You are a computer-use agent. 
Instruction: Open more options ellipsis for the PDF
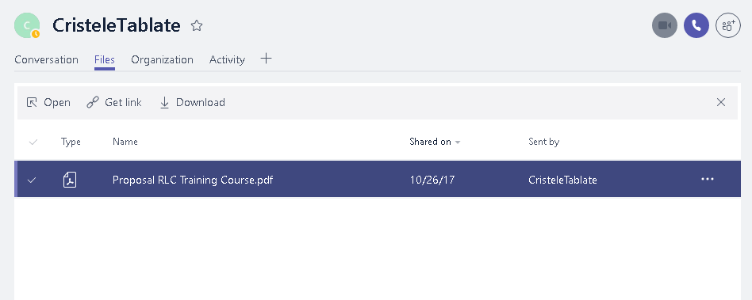click(x=708, y=179)
